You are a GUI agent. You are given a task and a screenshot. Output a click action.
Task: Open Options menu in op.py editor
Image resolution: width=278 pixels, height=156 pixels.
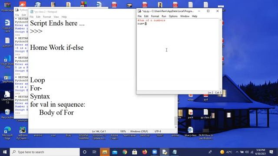click(173, 16)
